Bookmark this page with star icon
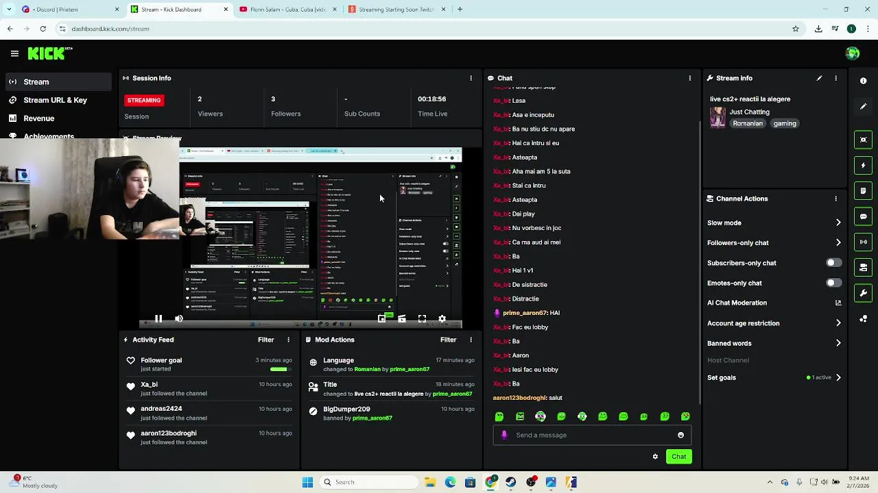The width and height of the screenshot is (878, 493). pyautogui.click(x=796, y=29)
